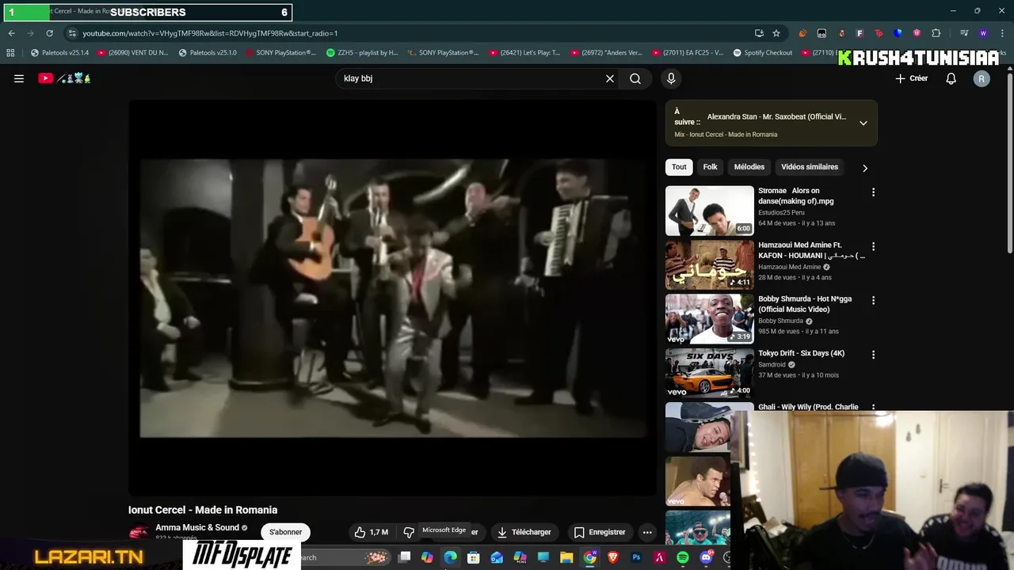Open the account avatar R menu
Viewport: 1014px width, 570px height.
(x=982, y=78)
